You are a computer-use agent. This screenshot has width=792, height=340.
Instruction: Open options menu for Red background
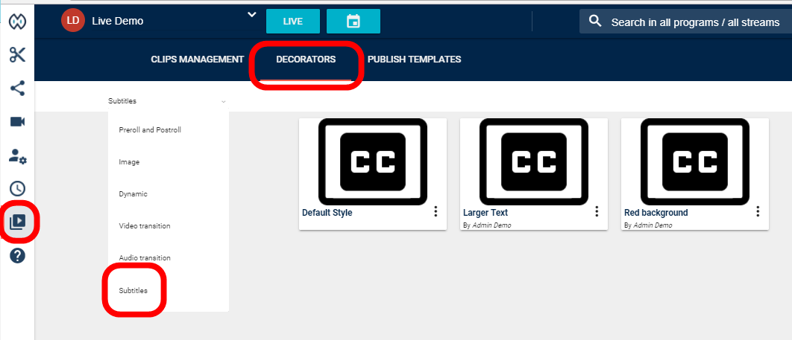[x=758, y=212]
